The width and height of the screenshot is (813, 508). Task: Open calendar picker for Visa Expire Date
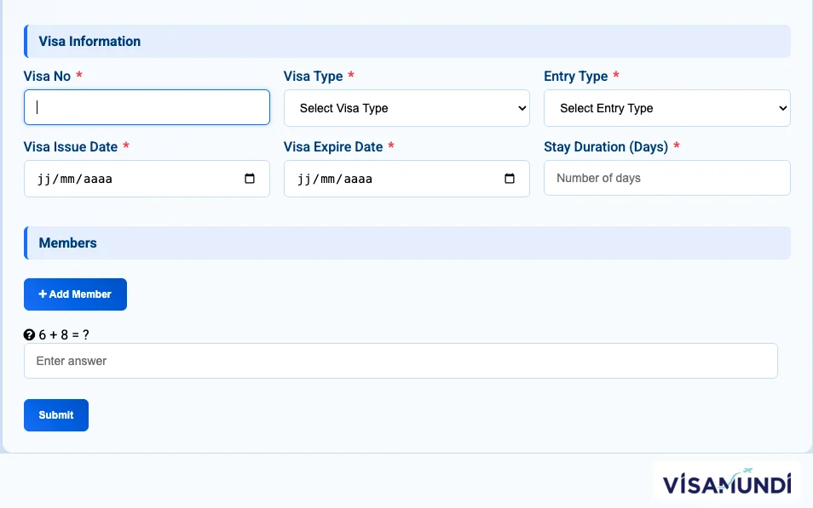510,179
